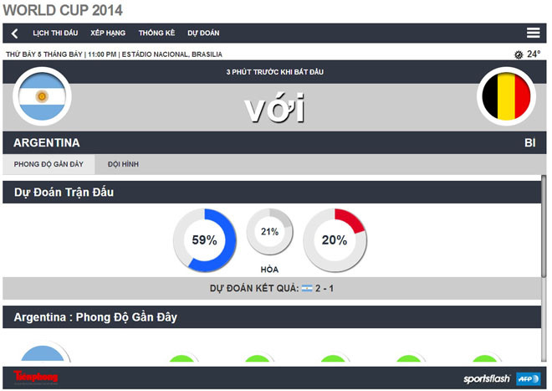Go to Thống Kê section
This screenshot has width=552, height=391.
[x=156, y=33]
